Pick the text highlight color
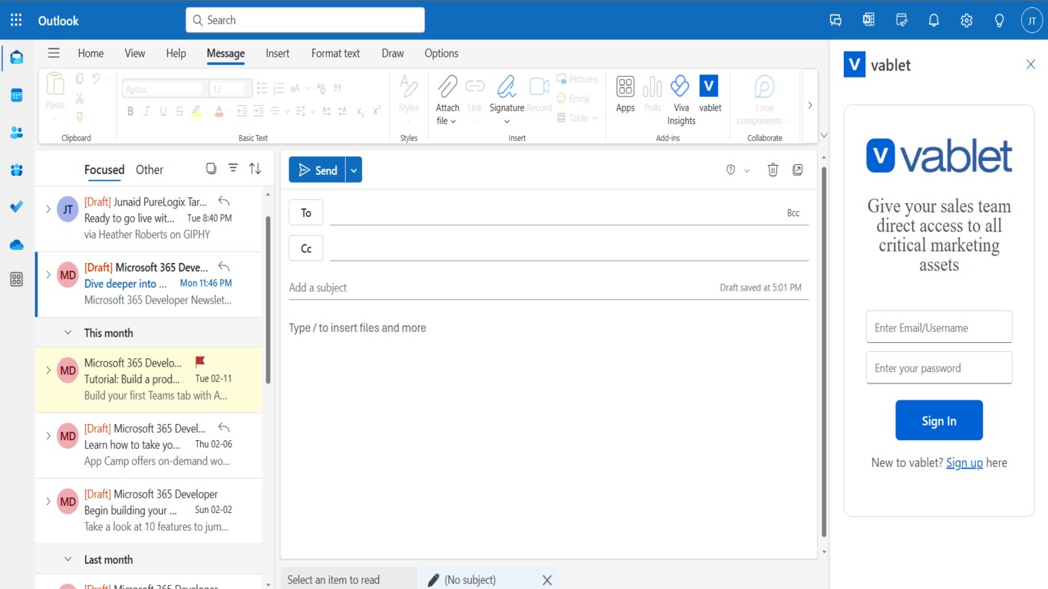1048x589 pixels. 196,111
